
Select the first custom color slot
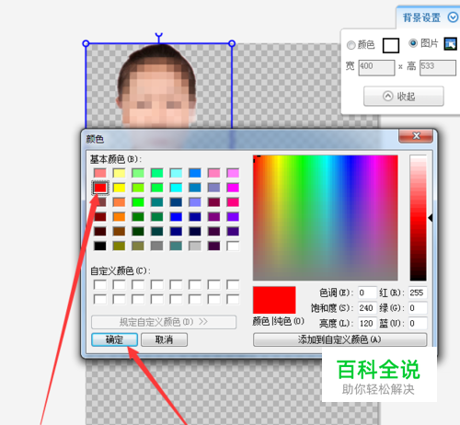[x=100, y=284]
